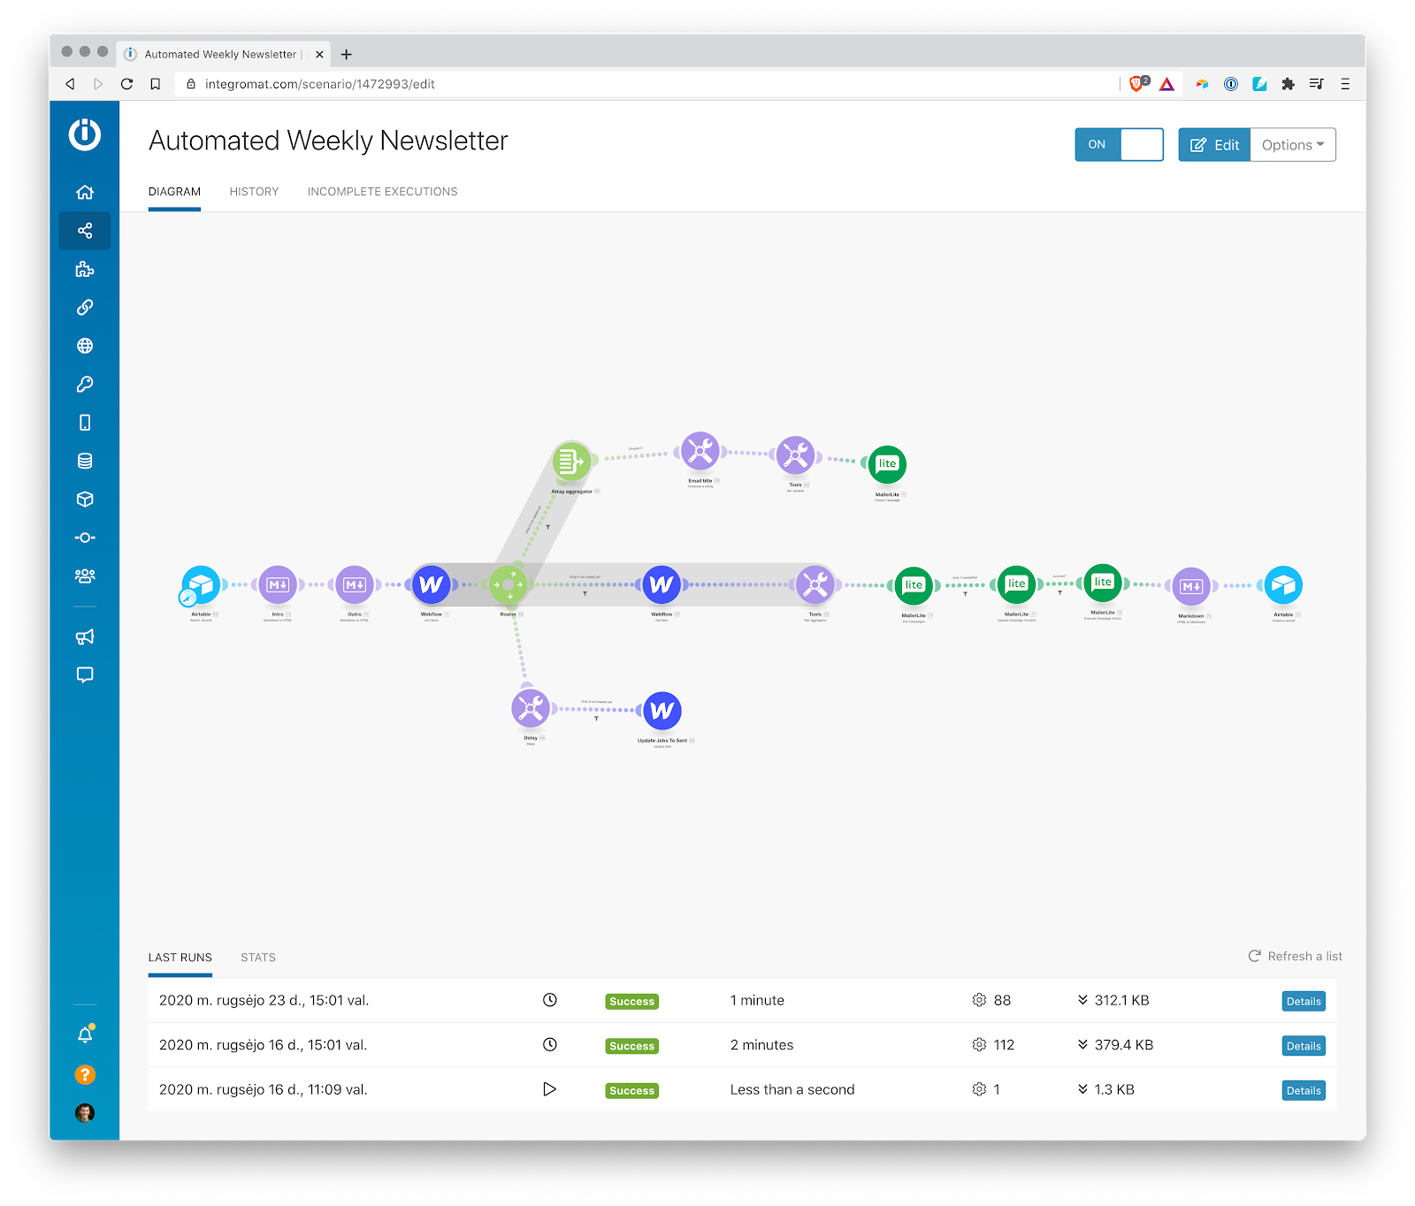Open Data structures cube icon in sidebar
The width and height of the screenshot is (1415, 1206).
85,499
